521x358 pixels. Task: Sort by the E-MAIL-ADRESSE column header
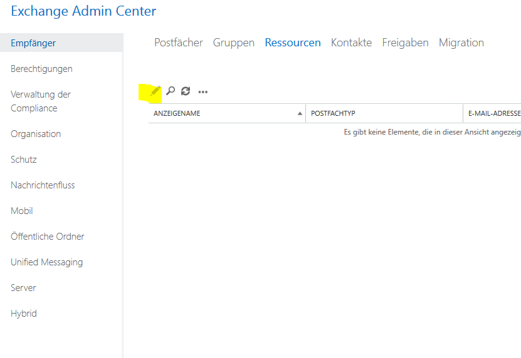[x=492, y=113]
